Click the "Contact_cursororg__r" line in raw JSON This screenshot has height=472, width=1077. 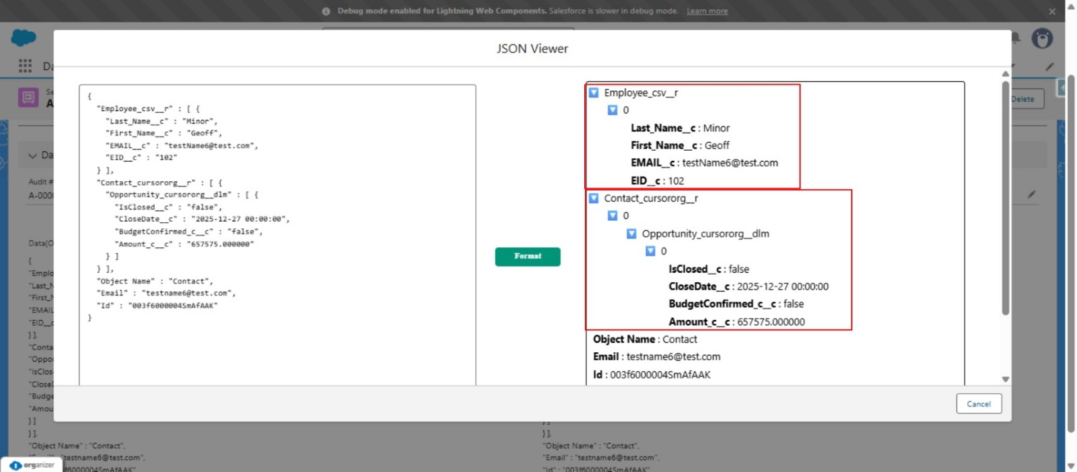click(160, 182)
